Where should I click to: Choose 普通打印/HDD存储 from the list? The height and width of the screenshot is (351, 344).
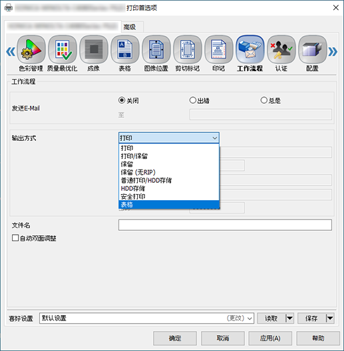tap(169, 180)
